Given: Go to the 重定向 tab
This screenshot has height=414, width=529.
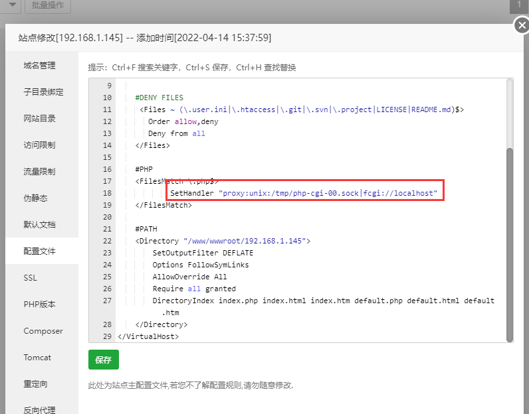Looking at the screenshot, I should click(35, 384).
